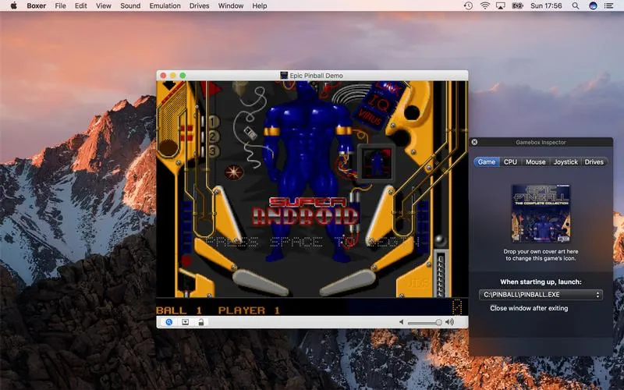
Task: Click the number 3 drop target
Action: point(214,151)
